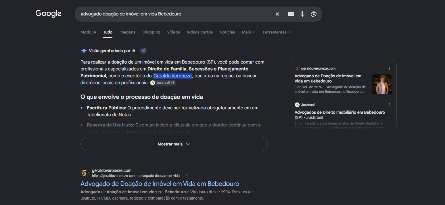Viewport: 445px width, 205px height.
Task: Click the AI overview sparkle icon
Action: tap(84, 51)
